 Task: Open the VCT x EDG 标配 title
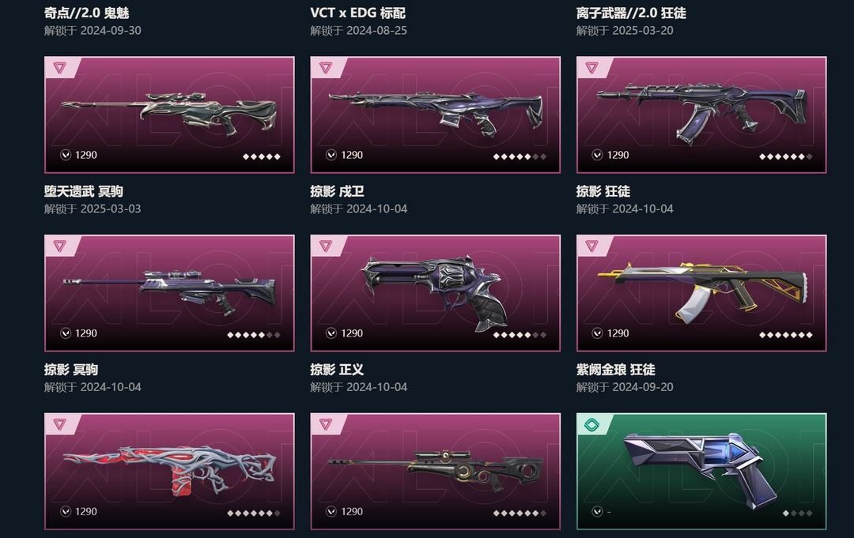click(x=358, y=13)
